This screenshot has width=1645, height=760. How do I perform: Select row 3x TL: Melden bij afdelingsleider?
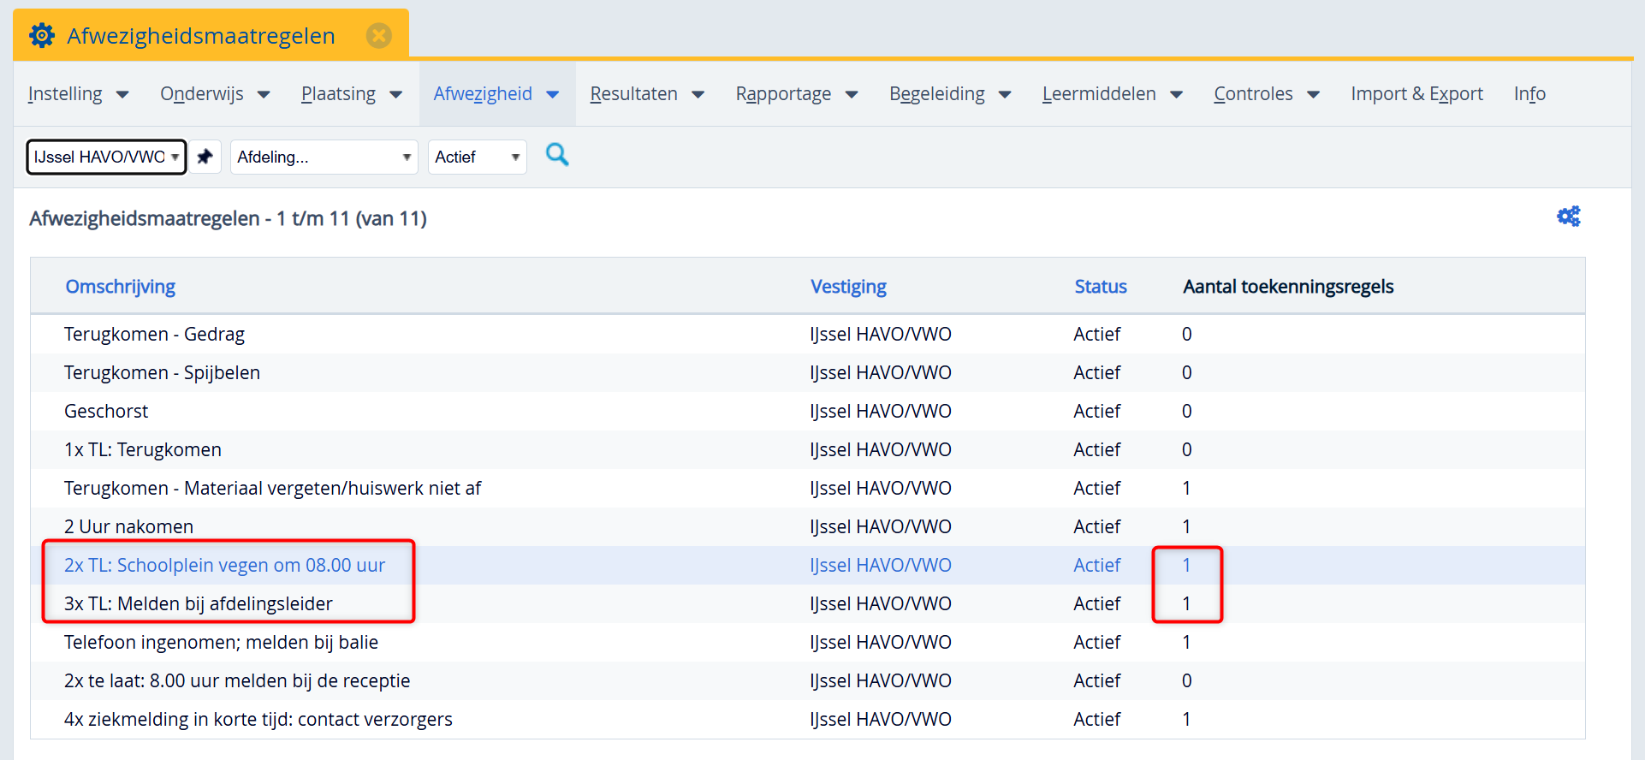pyautogui.click(x=198, y=603)
